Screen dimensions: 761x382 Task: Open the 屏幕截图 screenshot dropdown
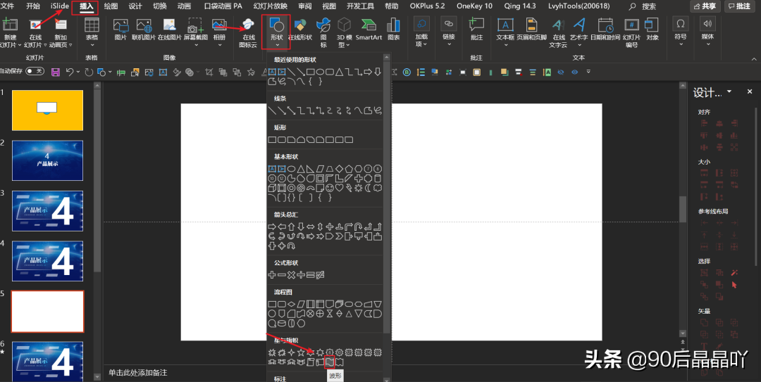(196, 32)
